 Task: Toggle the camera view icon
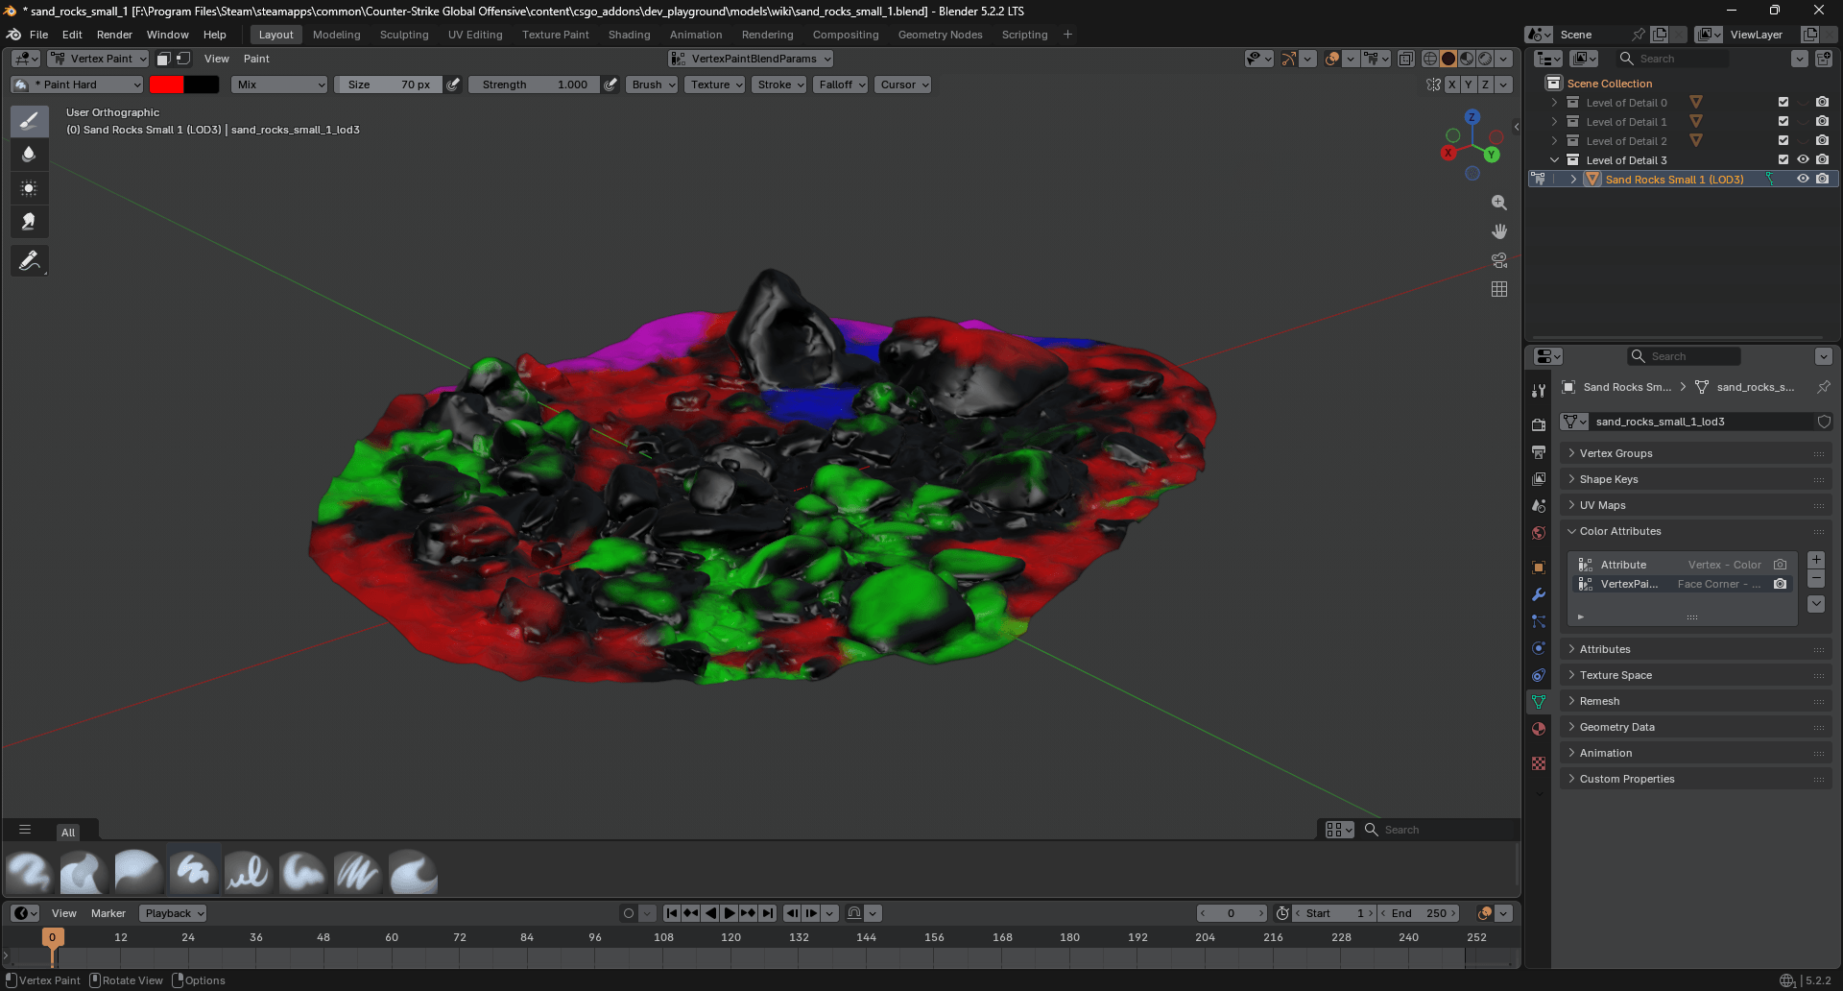[1499, 260]
